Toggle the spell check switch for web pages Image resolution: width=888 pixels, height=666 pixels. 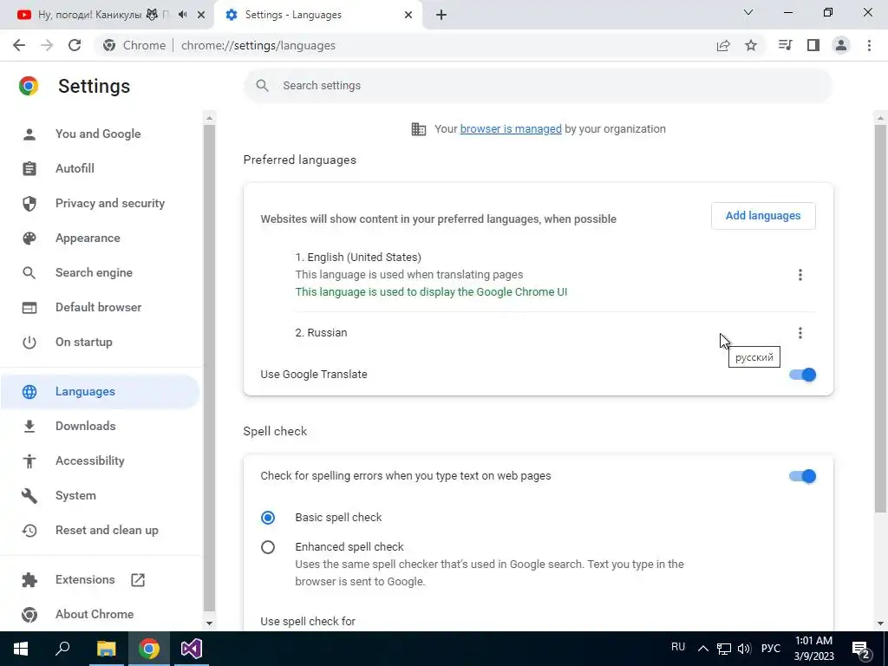pos(802,476)
